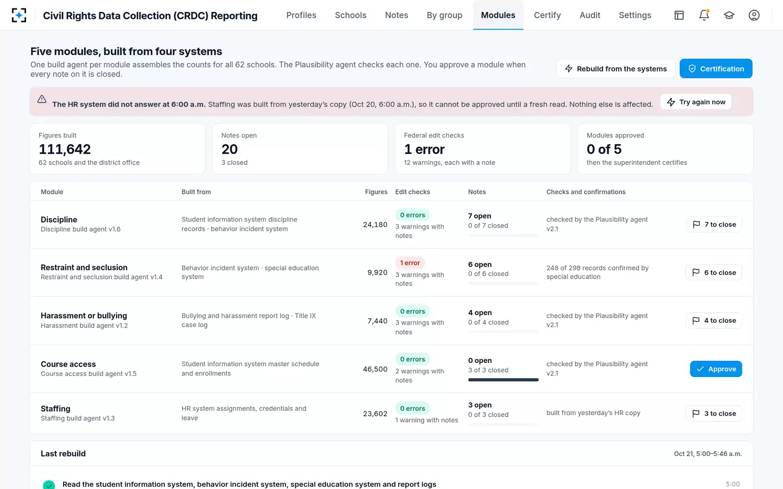Click the 1 error badge for Restraint and seclusion

pyautogui.click(x=410, y=263)
